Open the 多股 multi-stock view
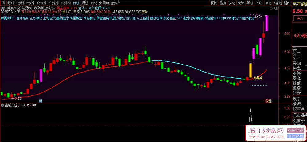This screenshot has height=142, width=307. (231, 3)
